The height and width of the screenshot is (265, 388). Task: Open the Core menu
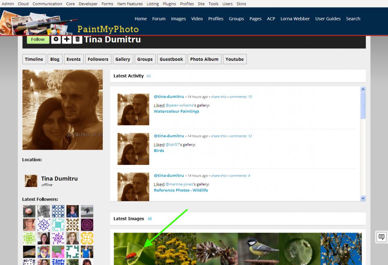click(70, 4)
